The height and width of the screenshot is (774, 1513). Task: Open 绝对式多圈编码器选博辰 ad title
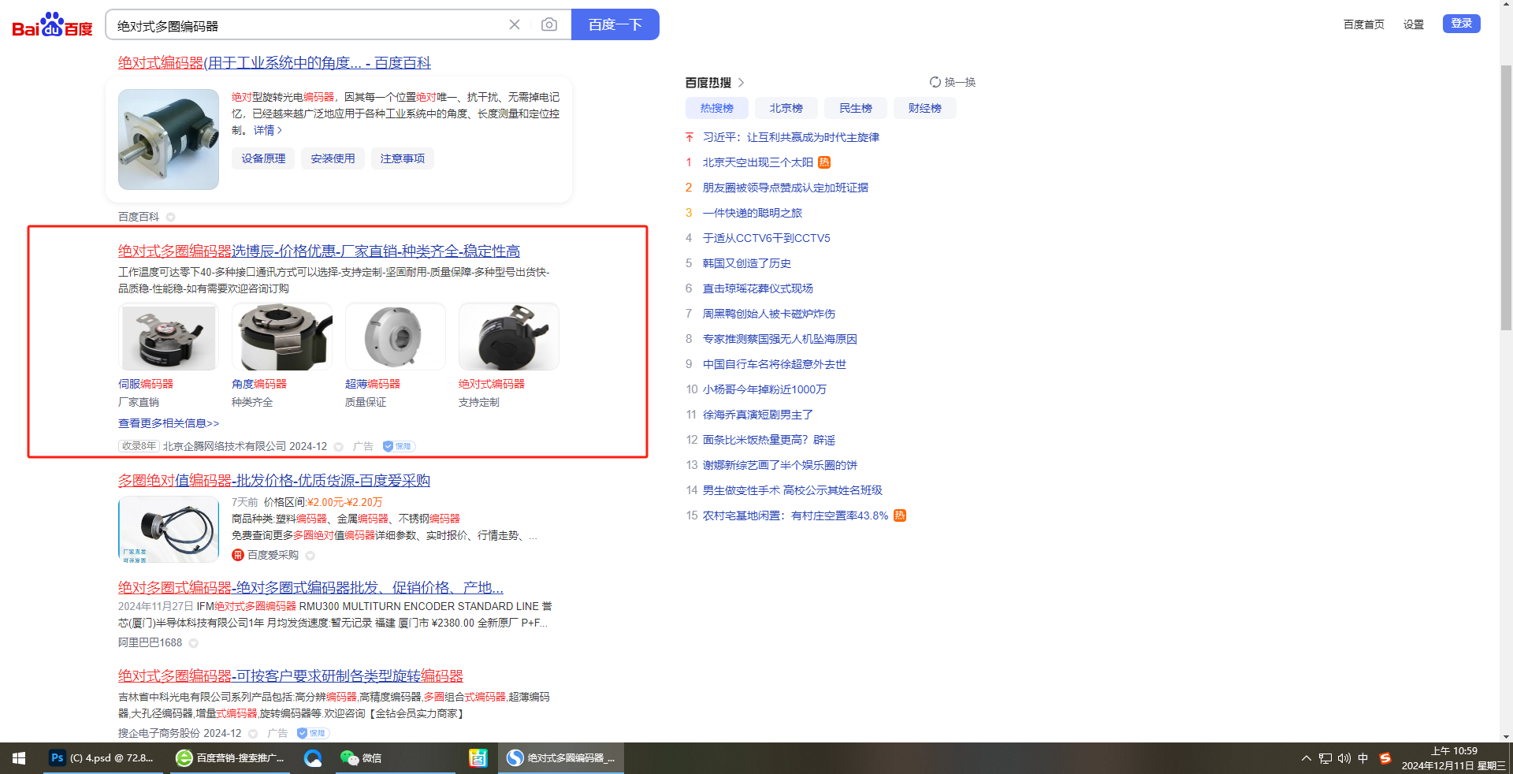(x=319, y=251)
